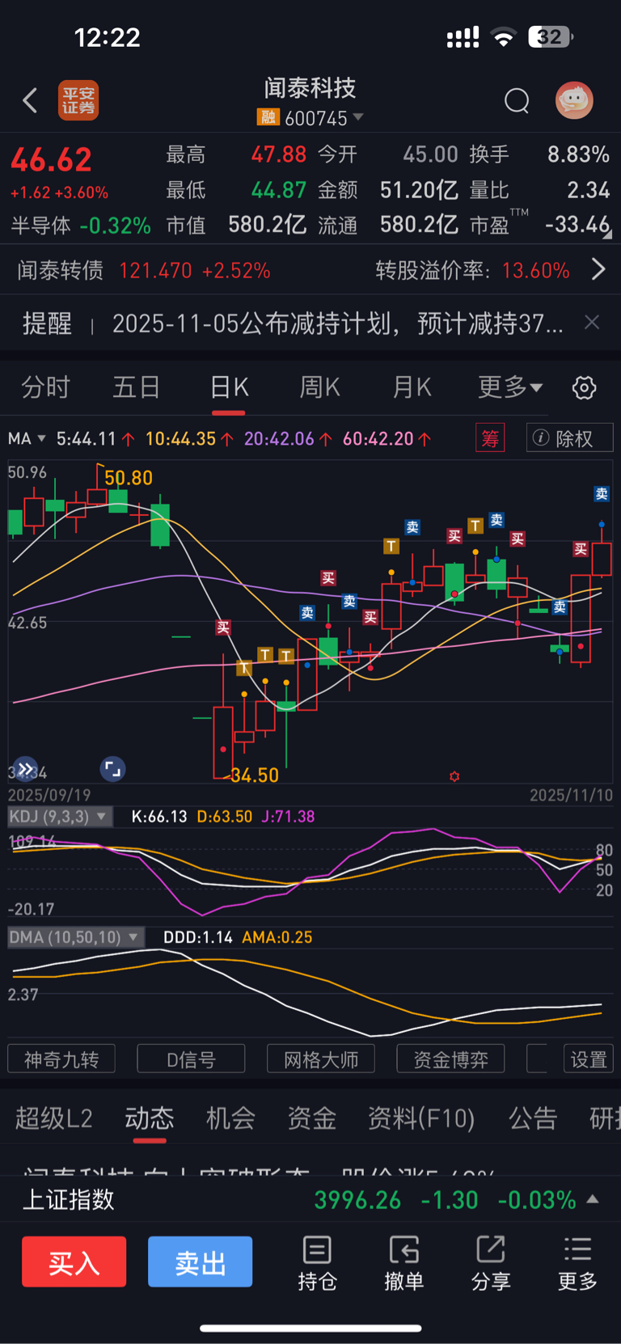This screenshot has width=621, height=1344.
Task: Tap the 50.80 high price label
Action: click(129, 478)
